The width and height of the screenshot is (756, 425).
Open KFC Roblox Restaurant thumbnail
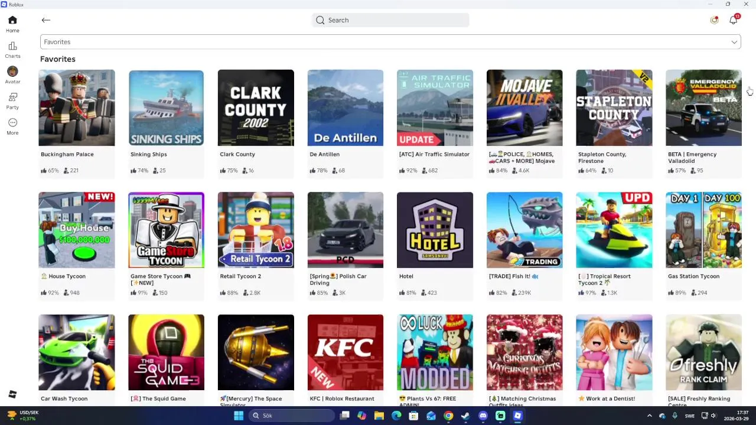click(x=346, y=352)
